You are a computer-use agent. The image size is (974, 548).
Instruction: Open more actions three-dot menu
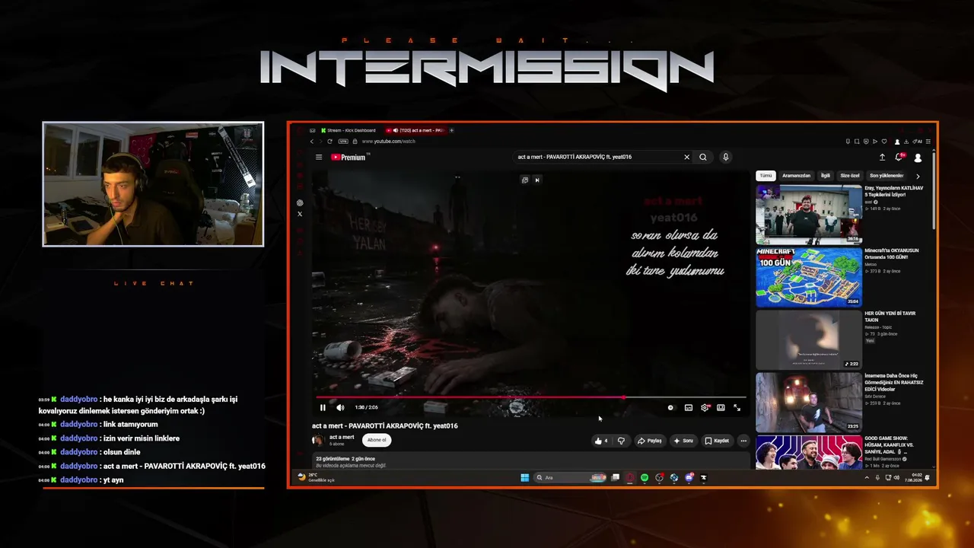coord(743,441)
